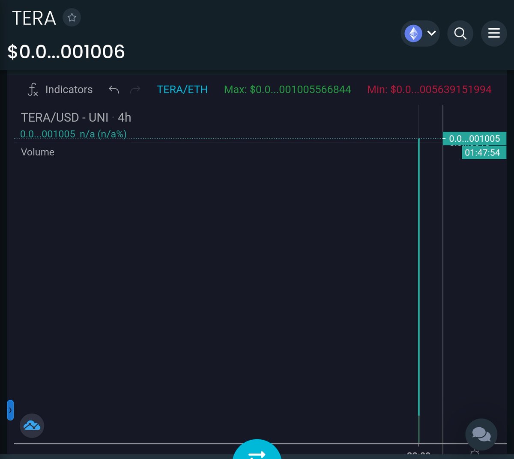Open the Indicators panel
Viewport: 514px width, 459px height.
[x=60, y=89]
